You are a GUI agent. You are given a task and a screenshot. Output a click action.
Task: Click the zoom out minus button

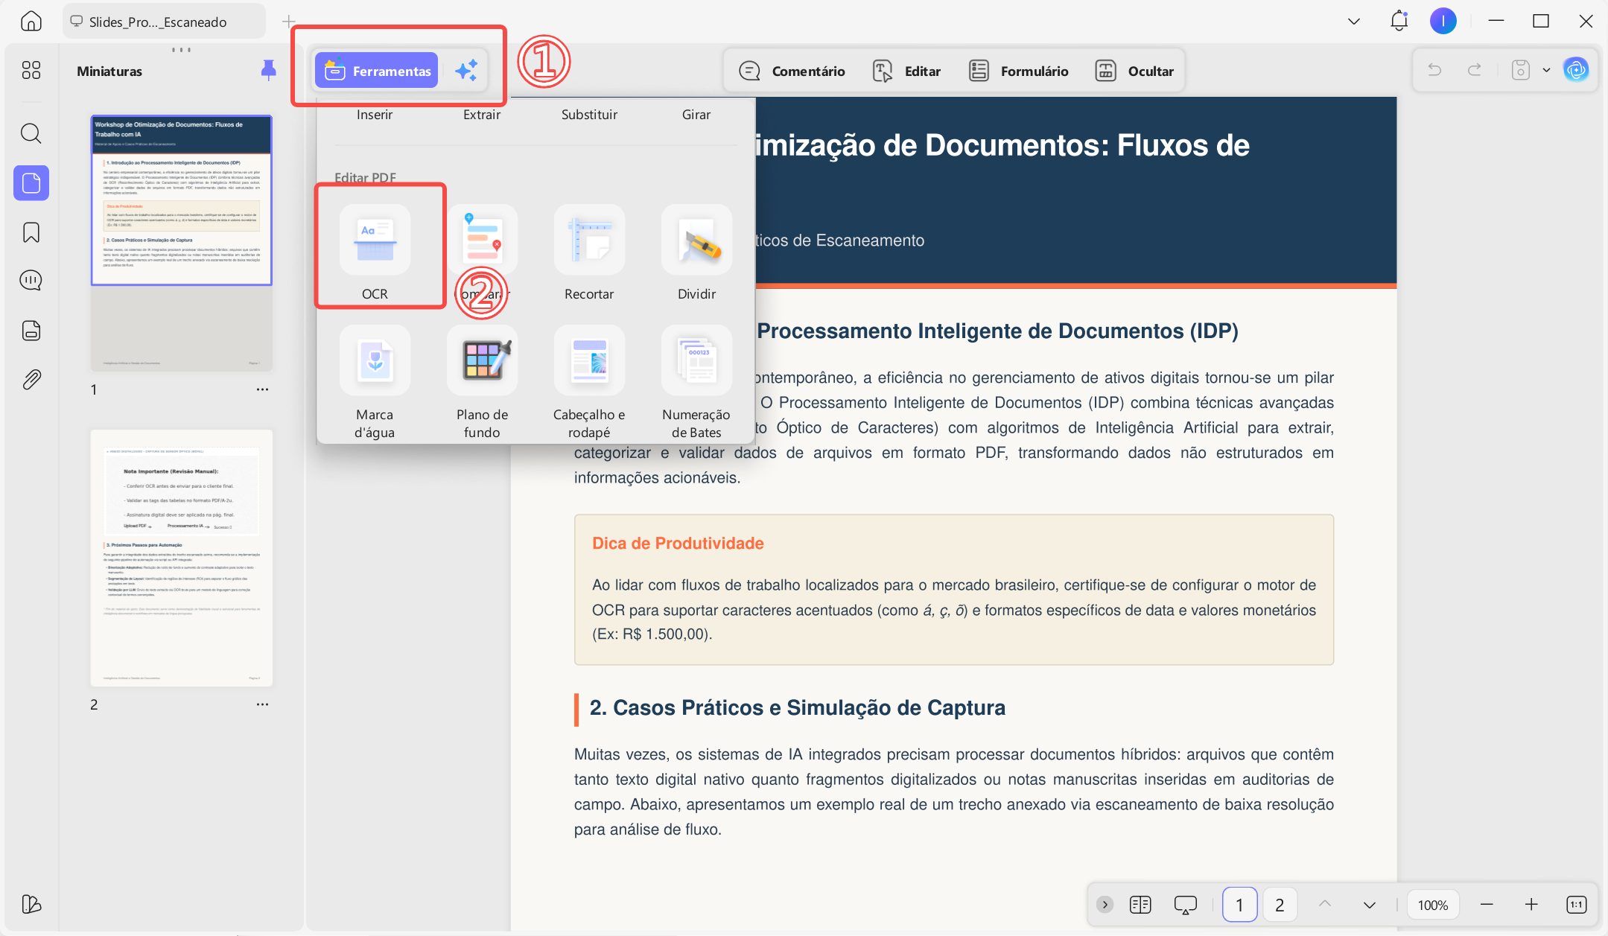(x=1487, y=905)
